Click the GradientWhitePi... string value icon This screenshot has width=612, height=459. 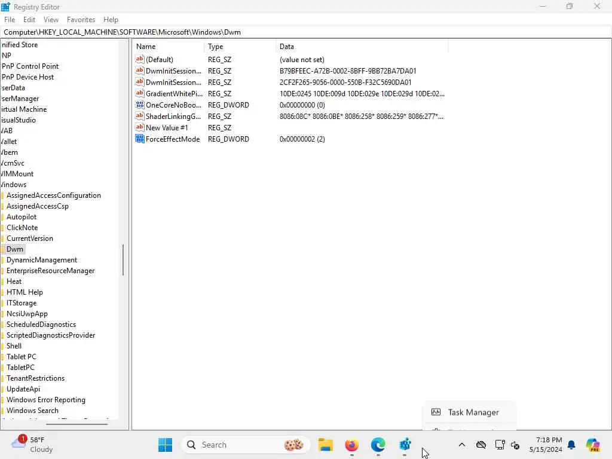(140, 93)
